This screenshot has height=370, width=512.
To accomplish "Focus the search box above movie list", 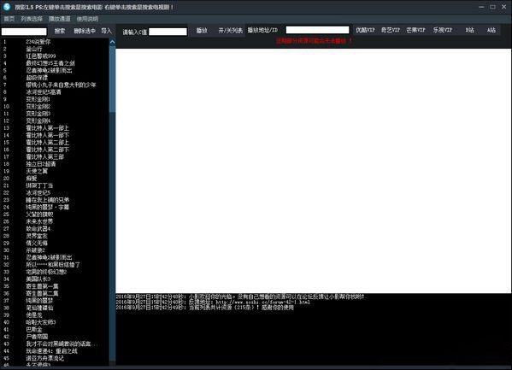I will coord(24,32).
